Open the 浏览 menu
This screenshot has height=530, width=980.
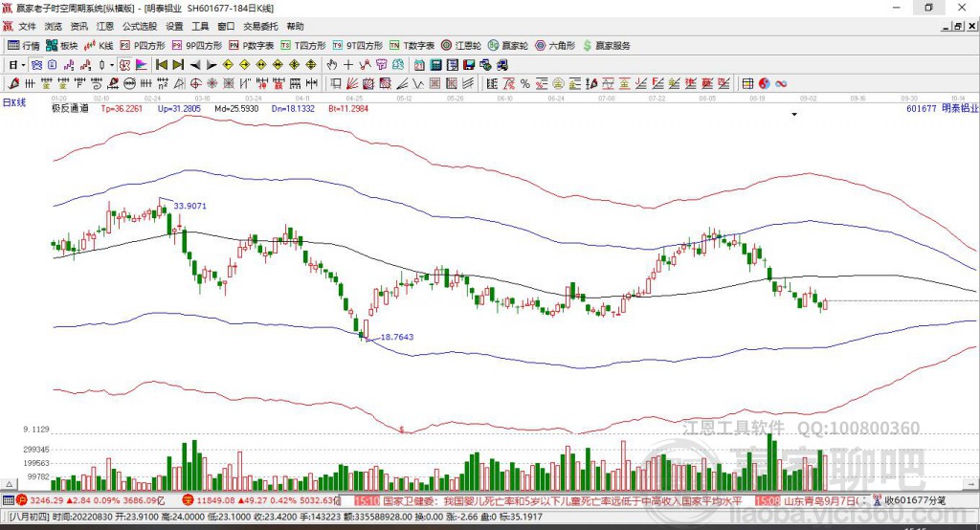[x=54, y=26]
